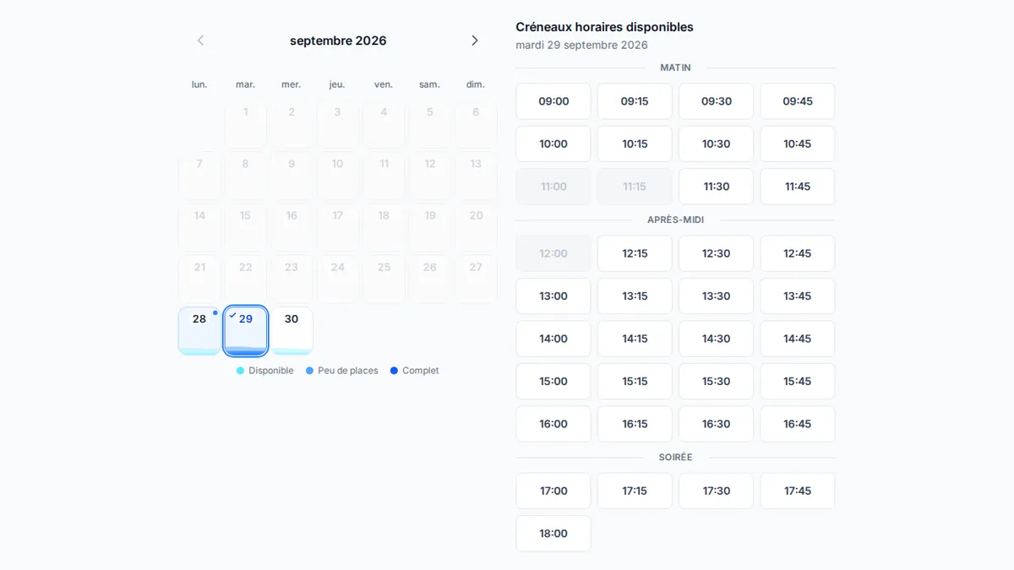Click the "septembre 2026" month heading

[x=338, y=41]
